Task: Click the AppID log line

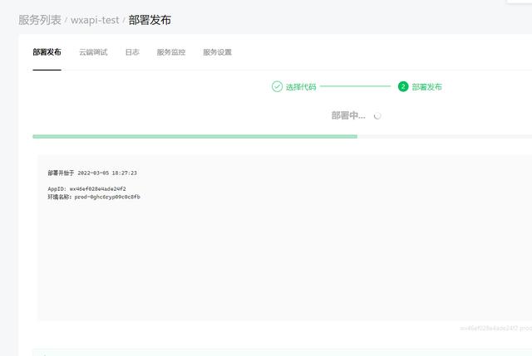Action: (86, 188)
